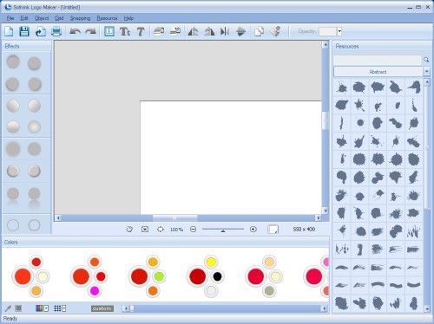Click inside the Resources search field
Screen dimensions: 434x324
coord(378,60)
